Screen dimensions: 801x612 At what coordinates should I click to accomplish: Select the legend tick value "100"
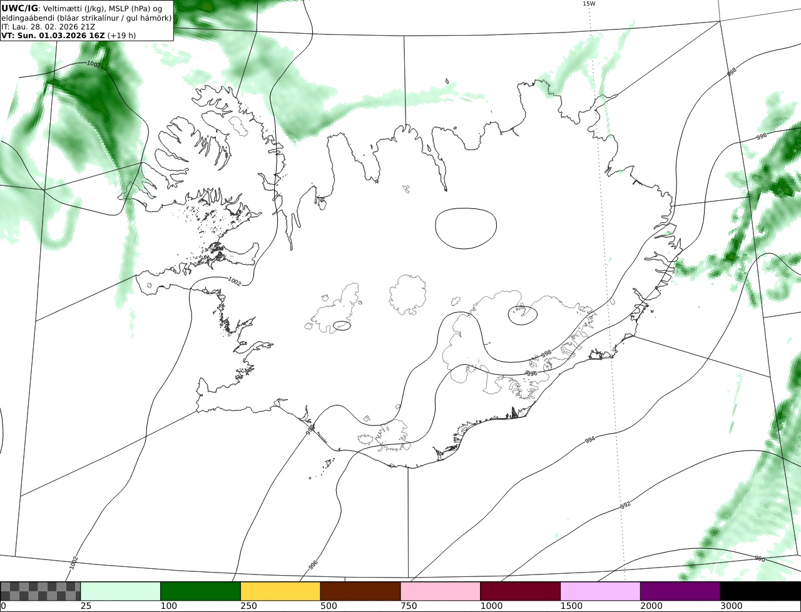(168, 606)
